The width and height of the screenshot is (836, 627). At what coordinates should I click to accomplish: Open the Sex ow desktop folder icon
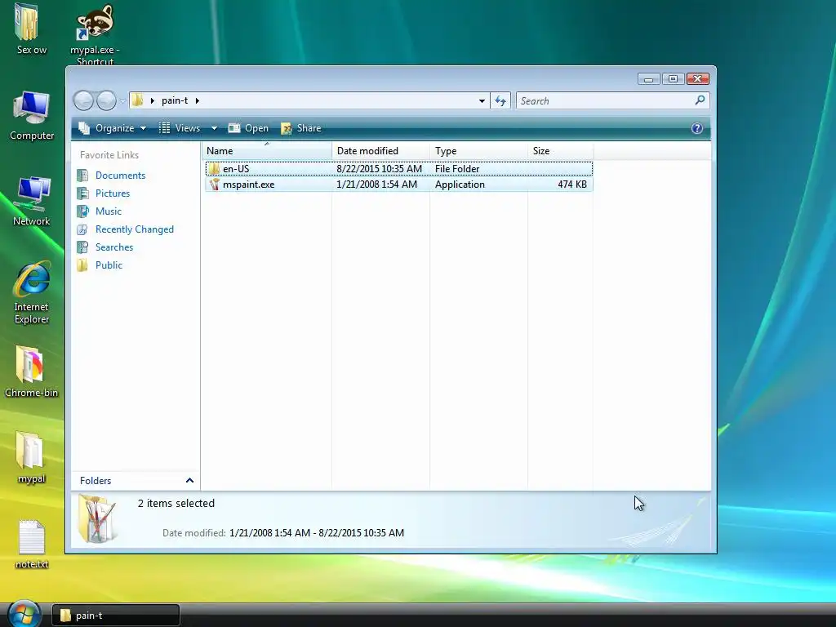click(x=26, y=22)
